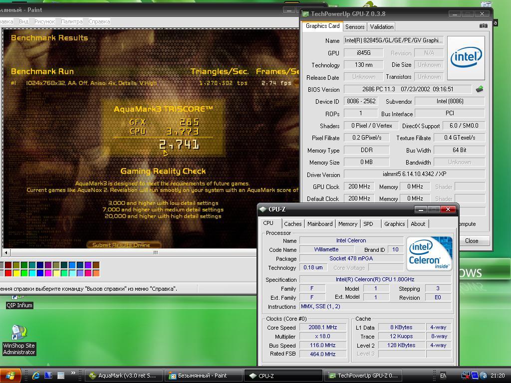Pick the orange swatch in Paint palette
This screenshot has width=511, height=383.
pos(96,273)
